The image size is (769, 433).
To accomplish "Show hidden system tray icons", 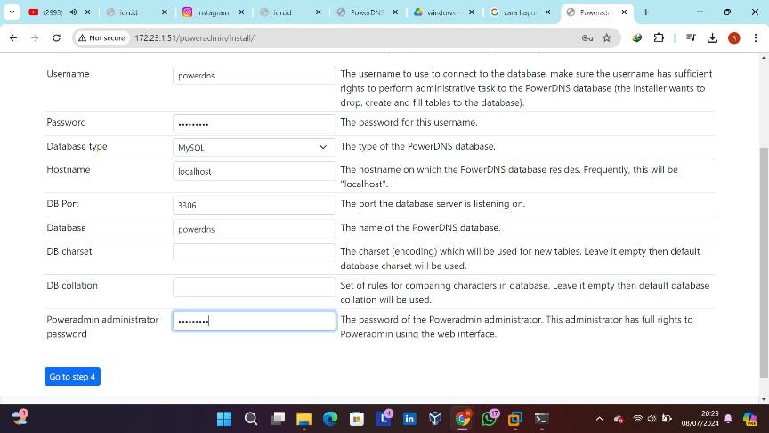I will 599,419.
